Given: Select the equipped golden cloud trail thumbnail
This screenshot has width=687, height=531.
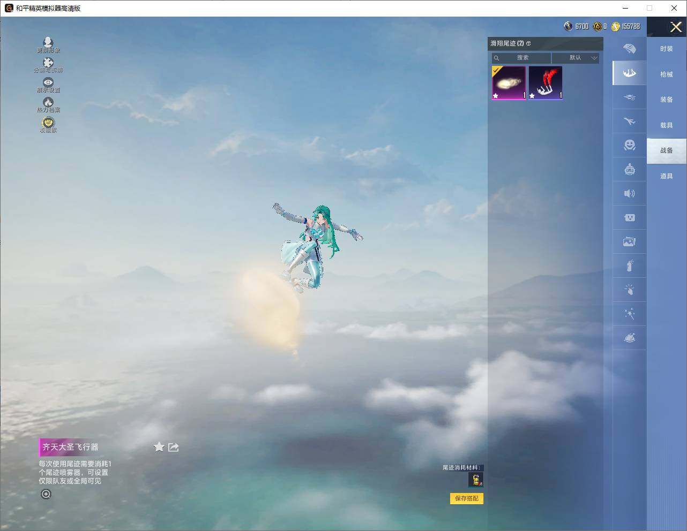Looking at the screenshot, I should pos(509,83).
